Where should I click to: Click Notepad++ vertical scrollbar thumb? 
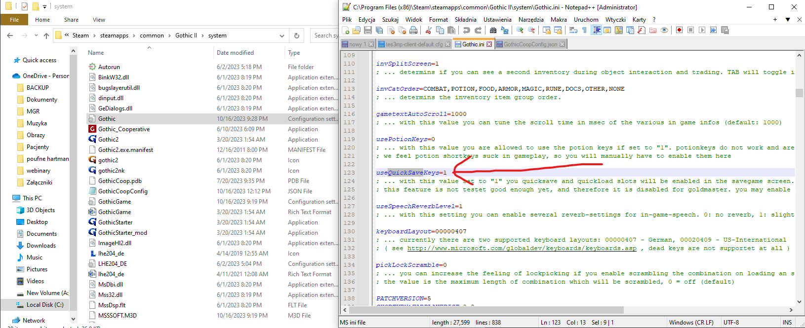click(799, 93)
